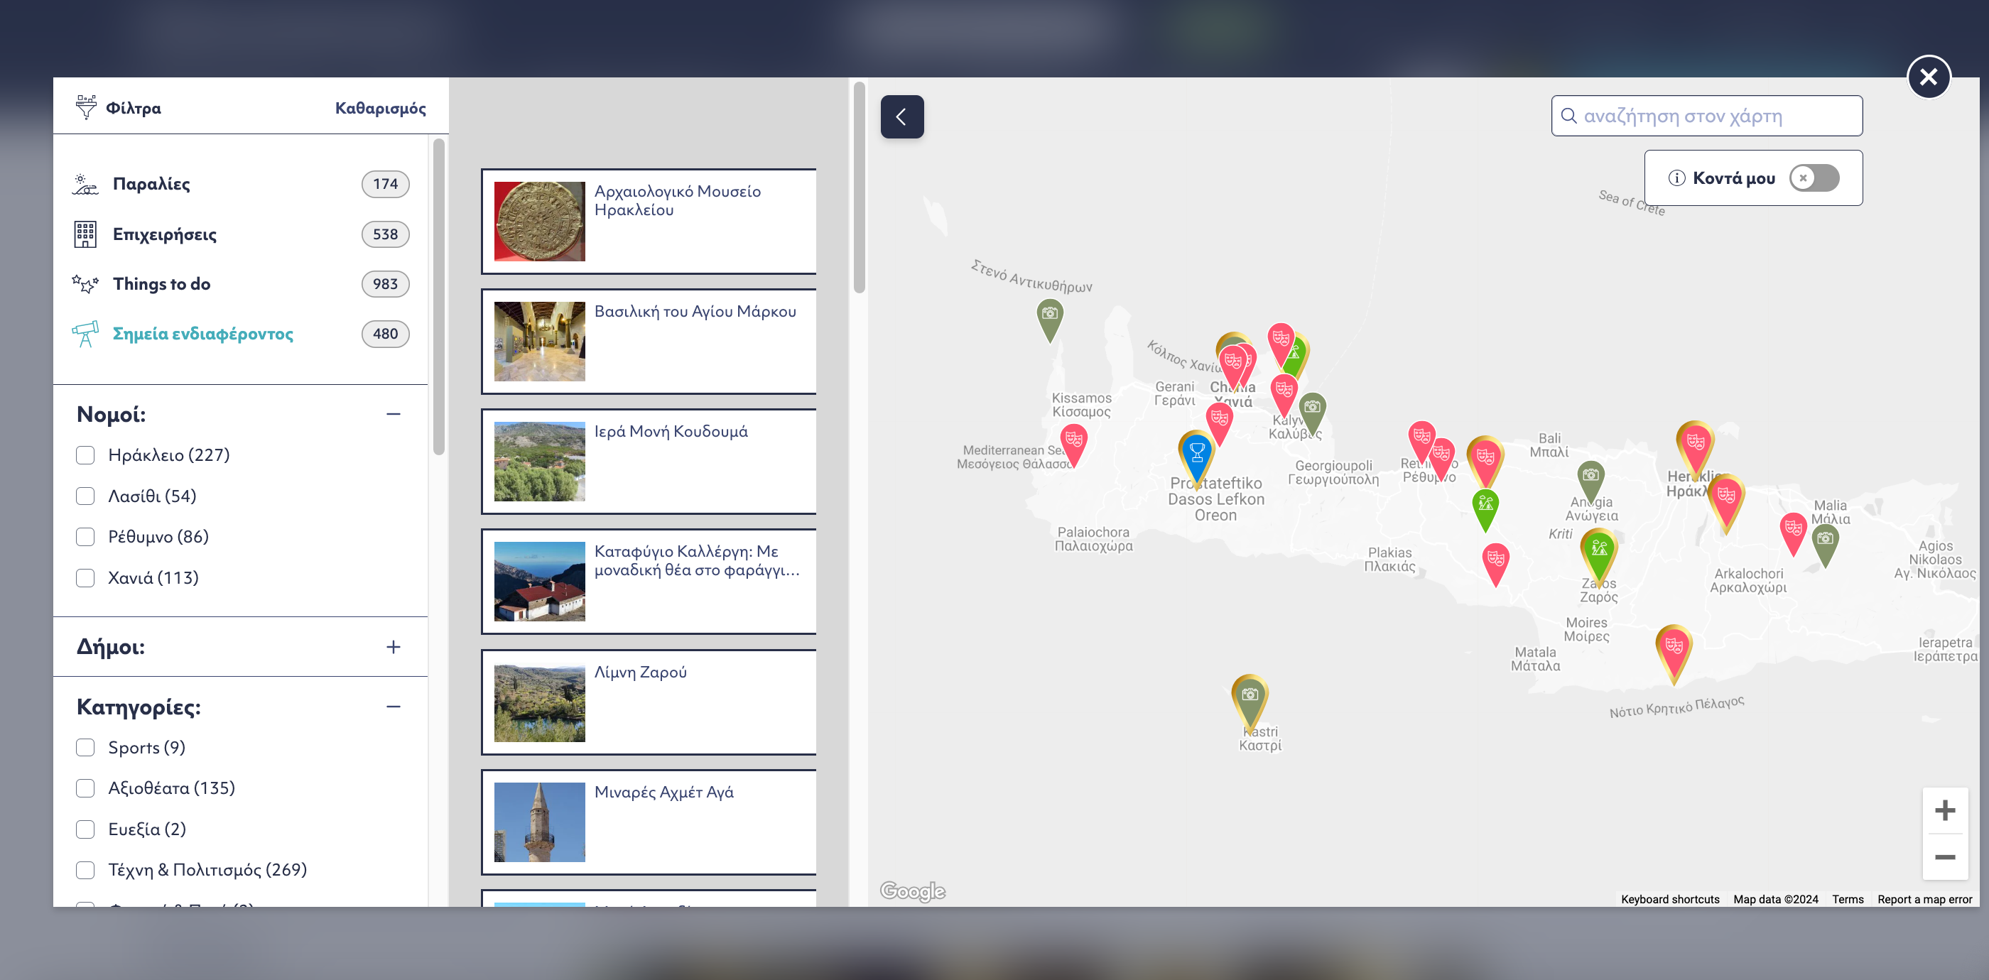Collapse the Νομοί section
The height and width of the screenshot is (980, 1989).
393,415
